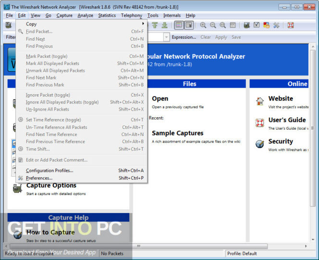Click the globe icon beside Security
Image resolution: width=319 pixels, height=260 pixels.
click(260, 144)
